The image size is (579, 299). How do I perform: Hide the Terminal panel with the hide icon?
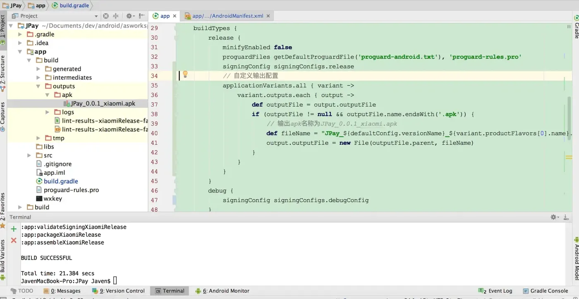pos(566,217)
